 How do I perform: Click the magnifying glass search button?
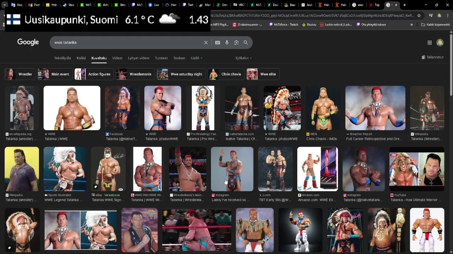246,42
